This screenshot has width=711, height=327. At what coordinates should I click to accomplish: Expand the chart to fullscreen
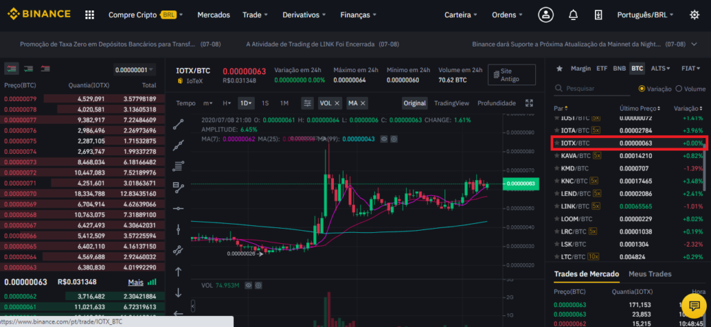point(528,103)
